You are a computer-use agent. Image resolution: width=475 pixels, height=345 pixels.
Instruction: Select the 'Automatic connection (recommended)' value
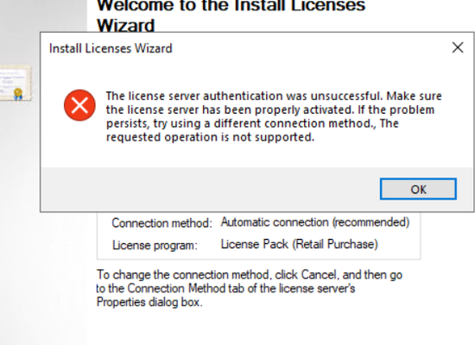tap(315, 223)
